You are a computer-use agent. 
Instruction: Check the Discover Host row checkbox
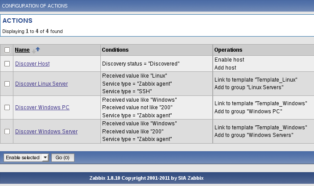pyautogui.click(x=7, y=64)
